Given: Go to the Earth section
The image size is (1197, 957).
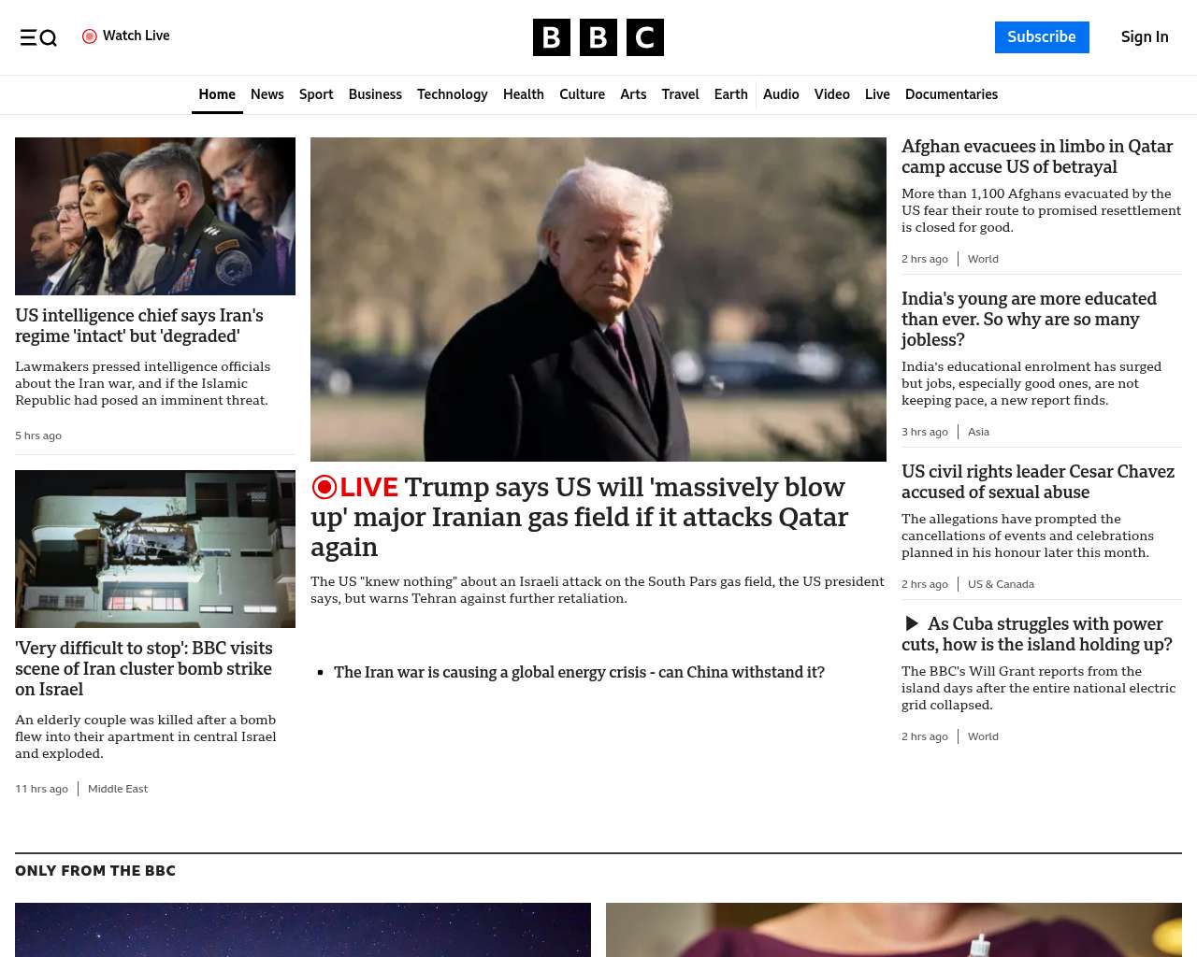Looking at the screenshot, I should pos(731,94).
